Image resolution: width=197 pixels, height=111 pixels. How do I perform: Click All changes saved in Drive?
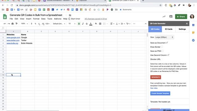[x=96, y=19]
